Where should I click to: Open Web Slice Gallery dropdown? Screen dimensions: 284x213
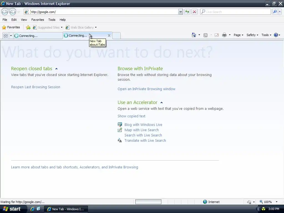(x=81, y=27)
